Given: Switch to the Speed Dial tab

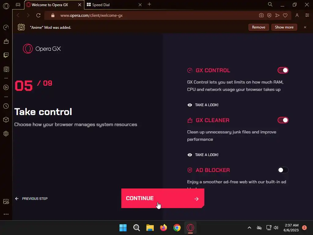Looking at the screenshot, I should pyautogui.click(x=101, y=5).
